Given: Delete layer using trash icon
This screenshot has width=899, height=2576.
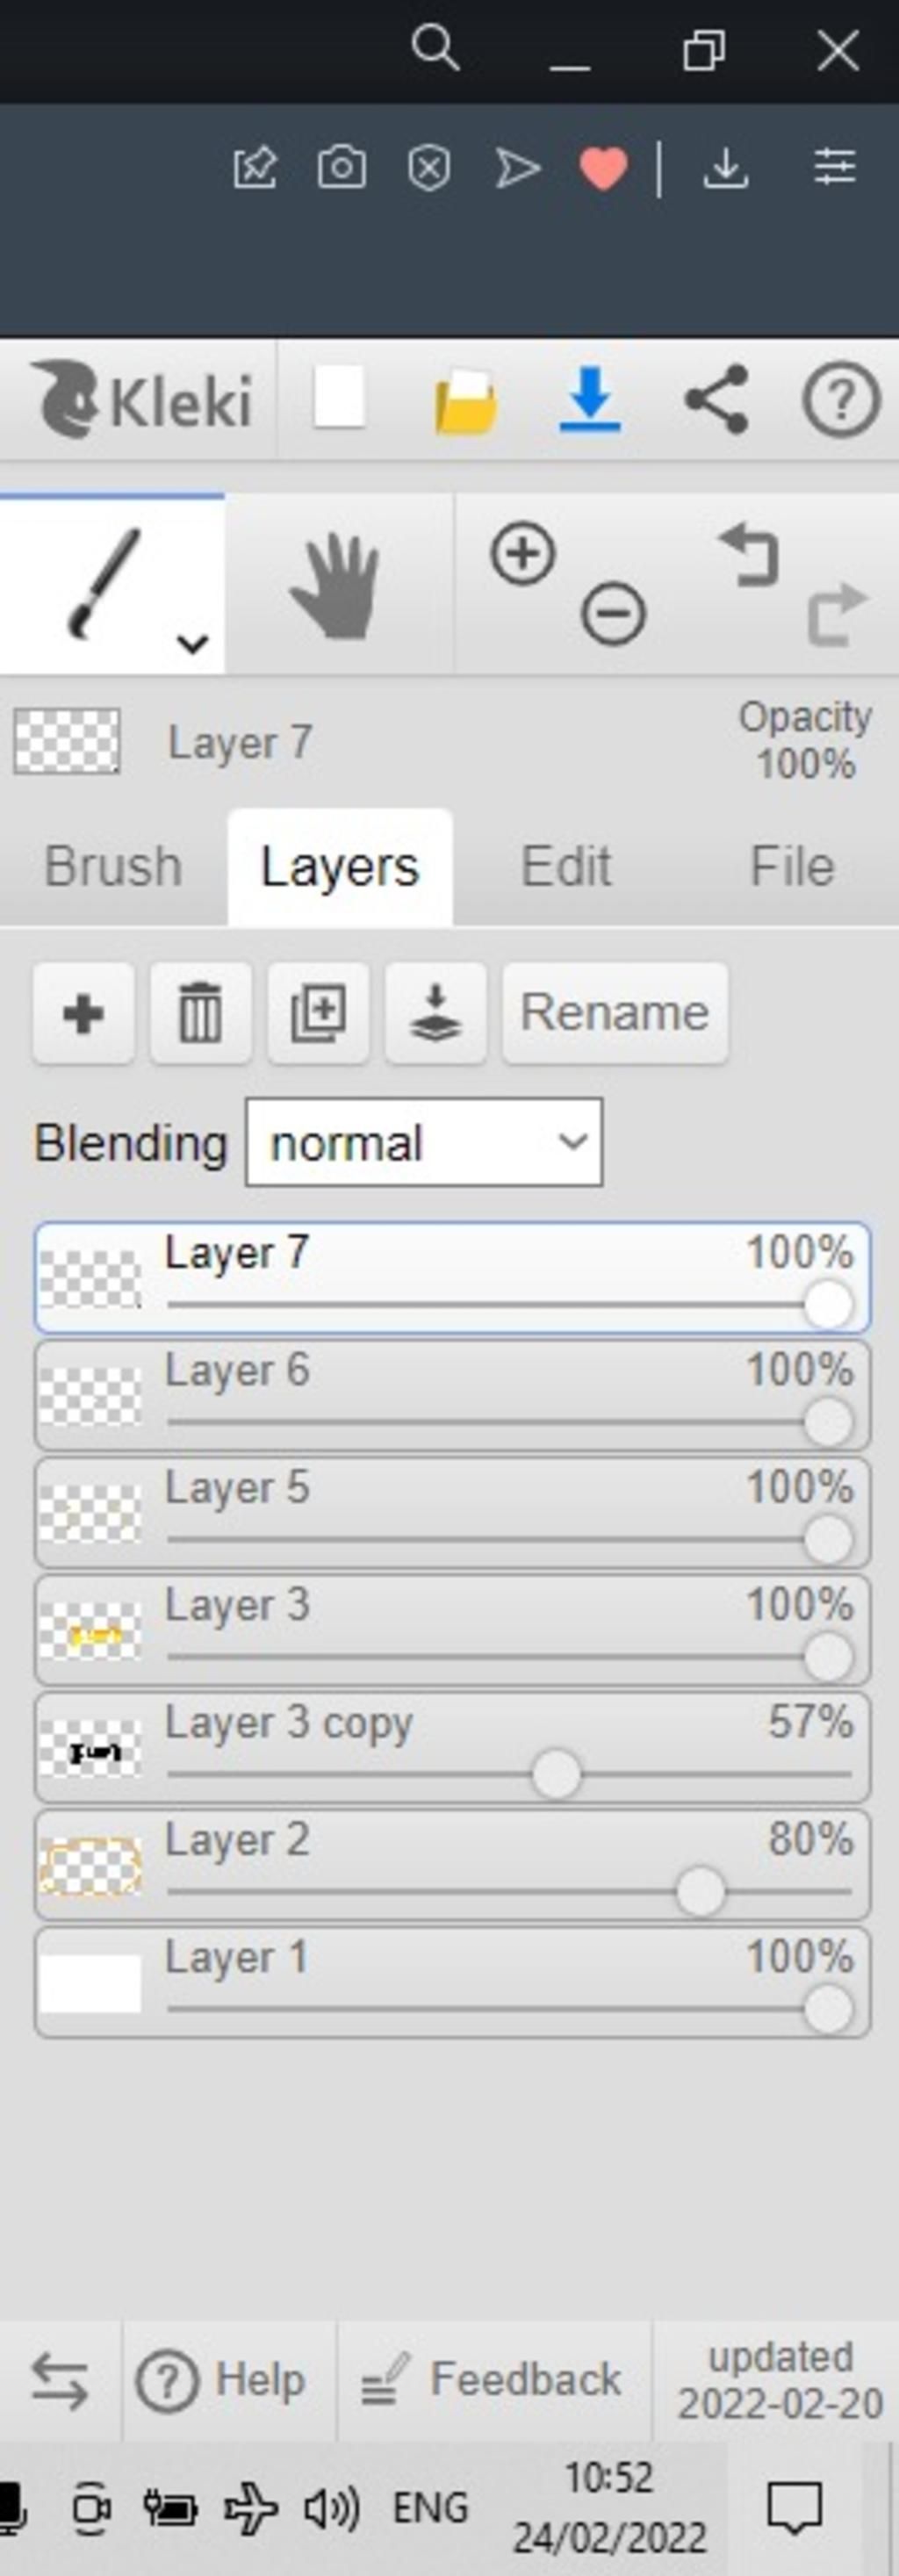Looking at the screenshot, I should pyautogui.click(x=200, y=1013).
